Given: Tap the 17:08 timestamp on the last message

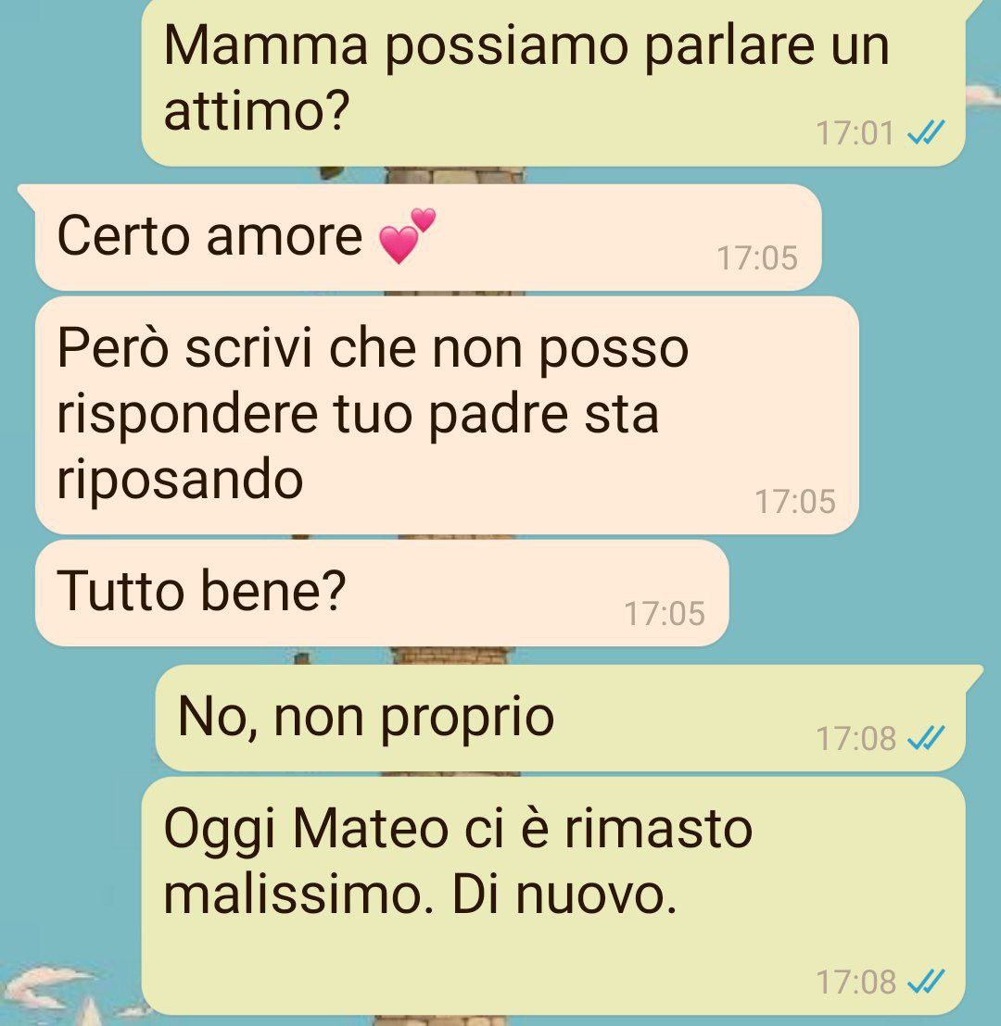Looking at the screenshot, I should [x=855, y=982].
